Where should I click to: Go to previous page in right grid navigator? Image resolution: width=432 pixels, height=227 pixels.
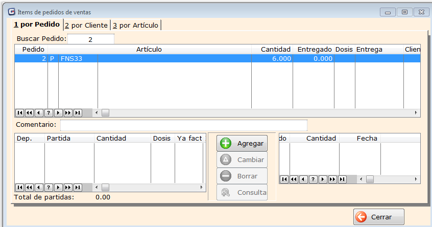[x=294, y=179]
